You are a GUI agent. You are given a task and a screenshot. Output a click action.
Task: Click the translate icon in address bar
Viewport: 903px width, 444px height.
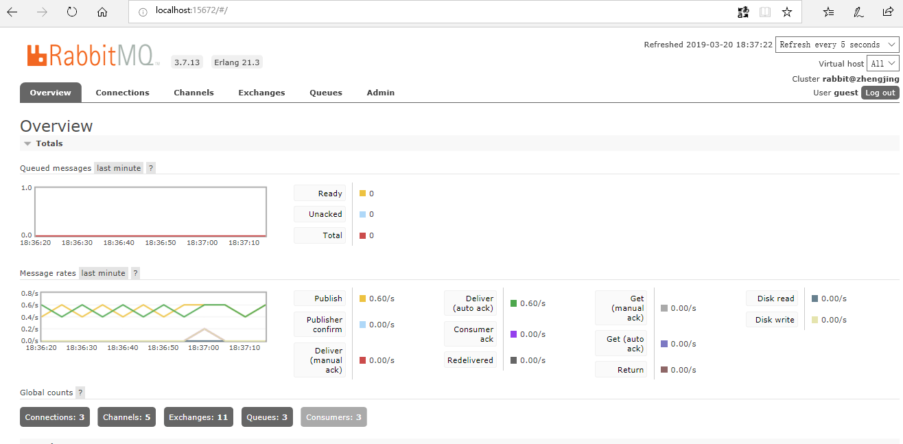coord(743,12)
